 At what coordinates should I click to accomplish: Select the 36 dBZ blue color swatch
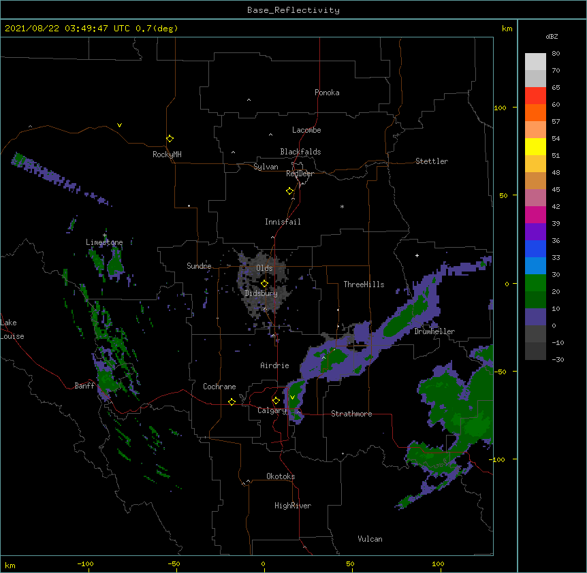[535, 248]
